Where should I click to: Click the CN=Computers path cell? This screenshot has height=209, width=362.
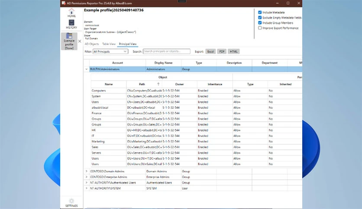(x=144, y=90)
